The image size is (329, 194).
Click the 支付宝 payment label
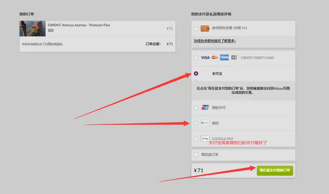tap(217, 74)
